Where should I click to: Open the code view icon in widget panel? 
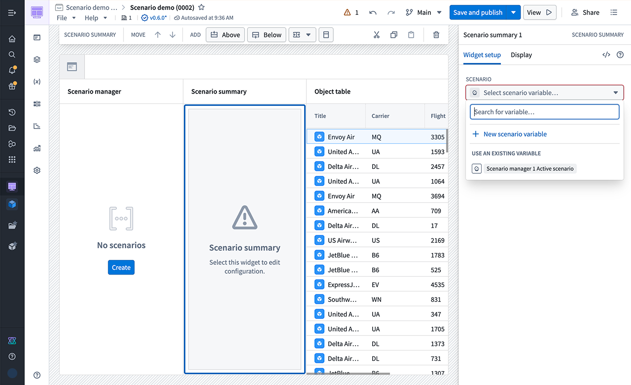point(606,55)
